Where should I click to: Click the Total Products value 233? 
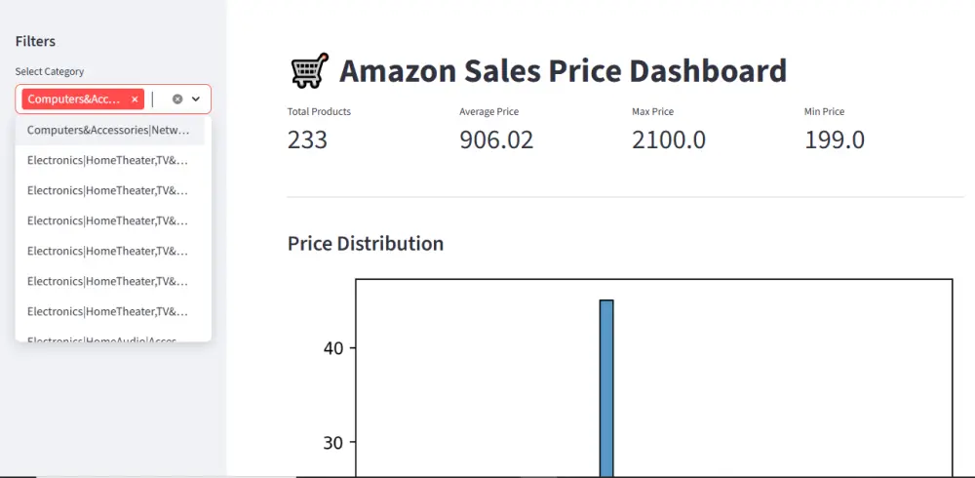(307, 139)
